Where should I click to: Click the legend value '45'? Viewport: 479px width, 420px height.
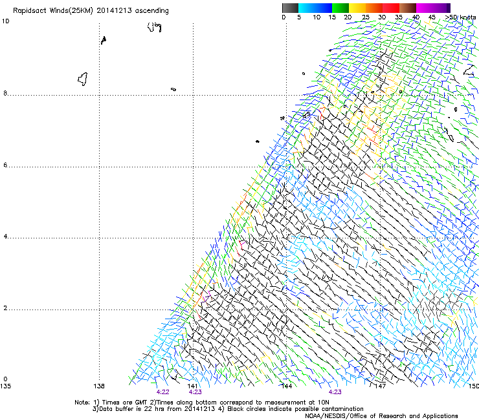[x=432, y=17]
